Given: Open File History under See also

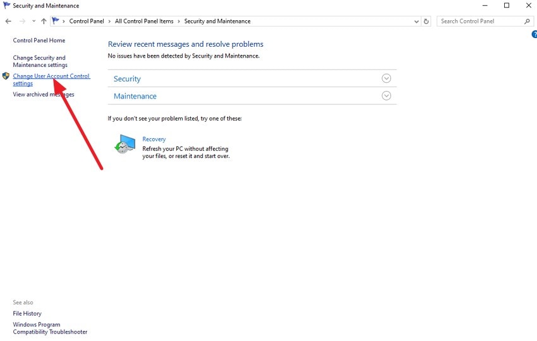Looking at the screenshot, I should pos(27,313).
